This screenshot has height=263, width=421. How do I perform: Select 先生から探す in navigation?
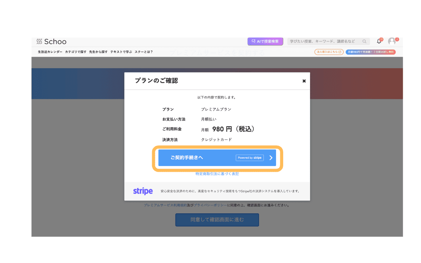pos(98,52)
